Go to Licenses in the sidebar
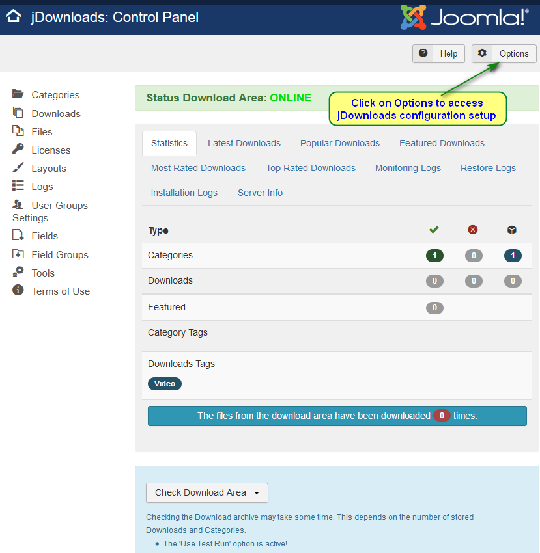 click(51, 150)
